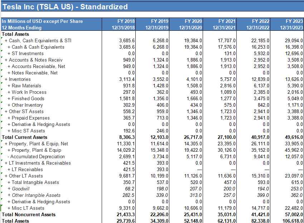Viewport: 304px width, 223px height.
Task: Choose the "FY 2023" column header
Action: (294, 21)
